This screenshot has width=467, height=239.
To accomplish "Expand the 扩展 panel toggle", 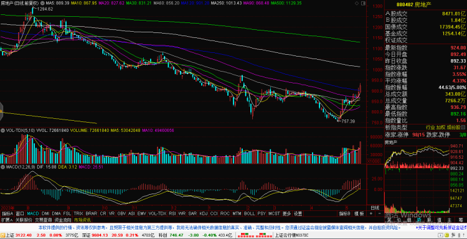I will (x=7, y=220).
